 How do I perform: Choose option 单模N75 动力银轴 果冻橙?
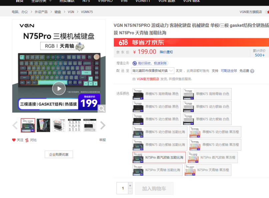point(215,132)
